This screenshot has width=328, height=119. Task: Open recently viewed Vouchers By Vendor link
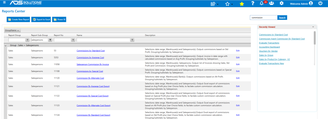point(268,51)
